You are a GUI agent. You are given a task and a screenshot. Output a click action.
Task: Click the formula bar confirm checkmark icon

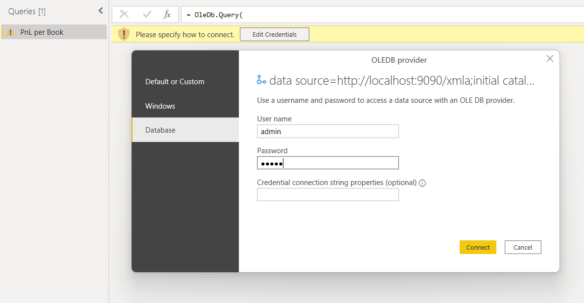(147, 15)
